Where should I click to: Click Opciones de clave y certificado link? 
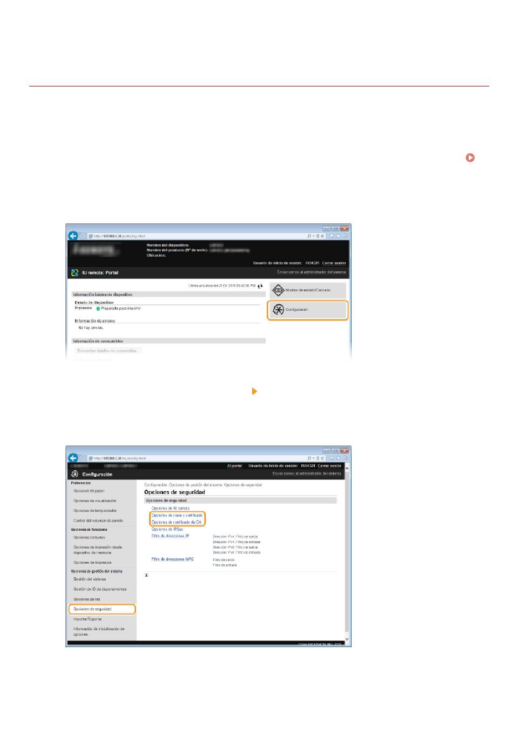pos(177,516)
